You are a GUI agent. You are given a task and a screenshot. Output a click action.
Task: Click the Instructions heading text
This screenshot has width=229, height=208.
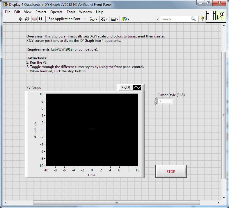click(x=36, y=58)
